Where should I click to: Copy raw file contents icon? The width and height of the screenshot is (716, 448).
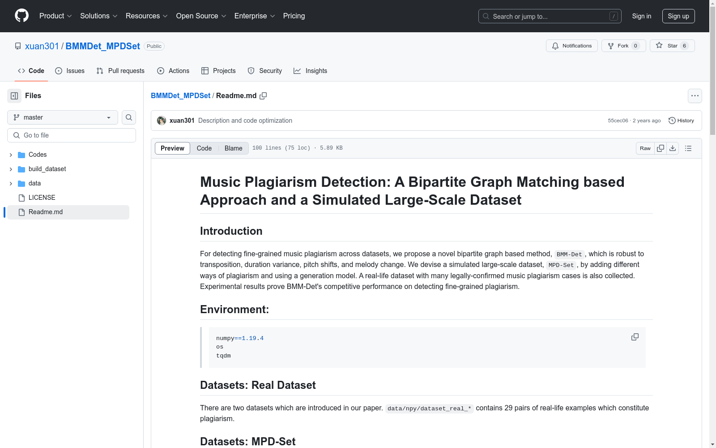point(661,148)
